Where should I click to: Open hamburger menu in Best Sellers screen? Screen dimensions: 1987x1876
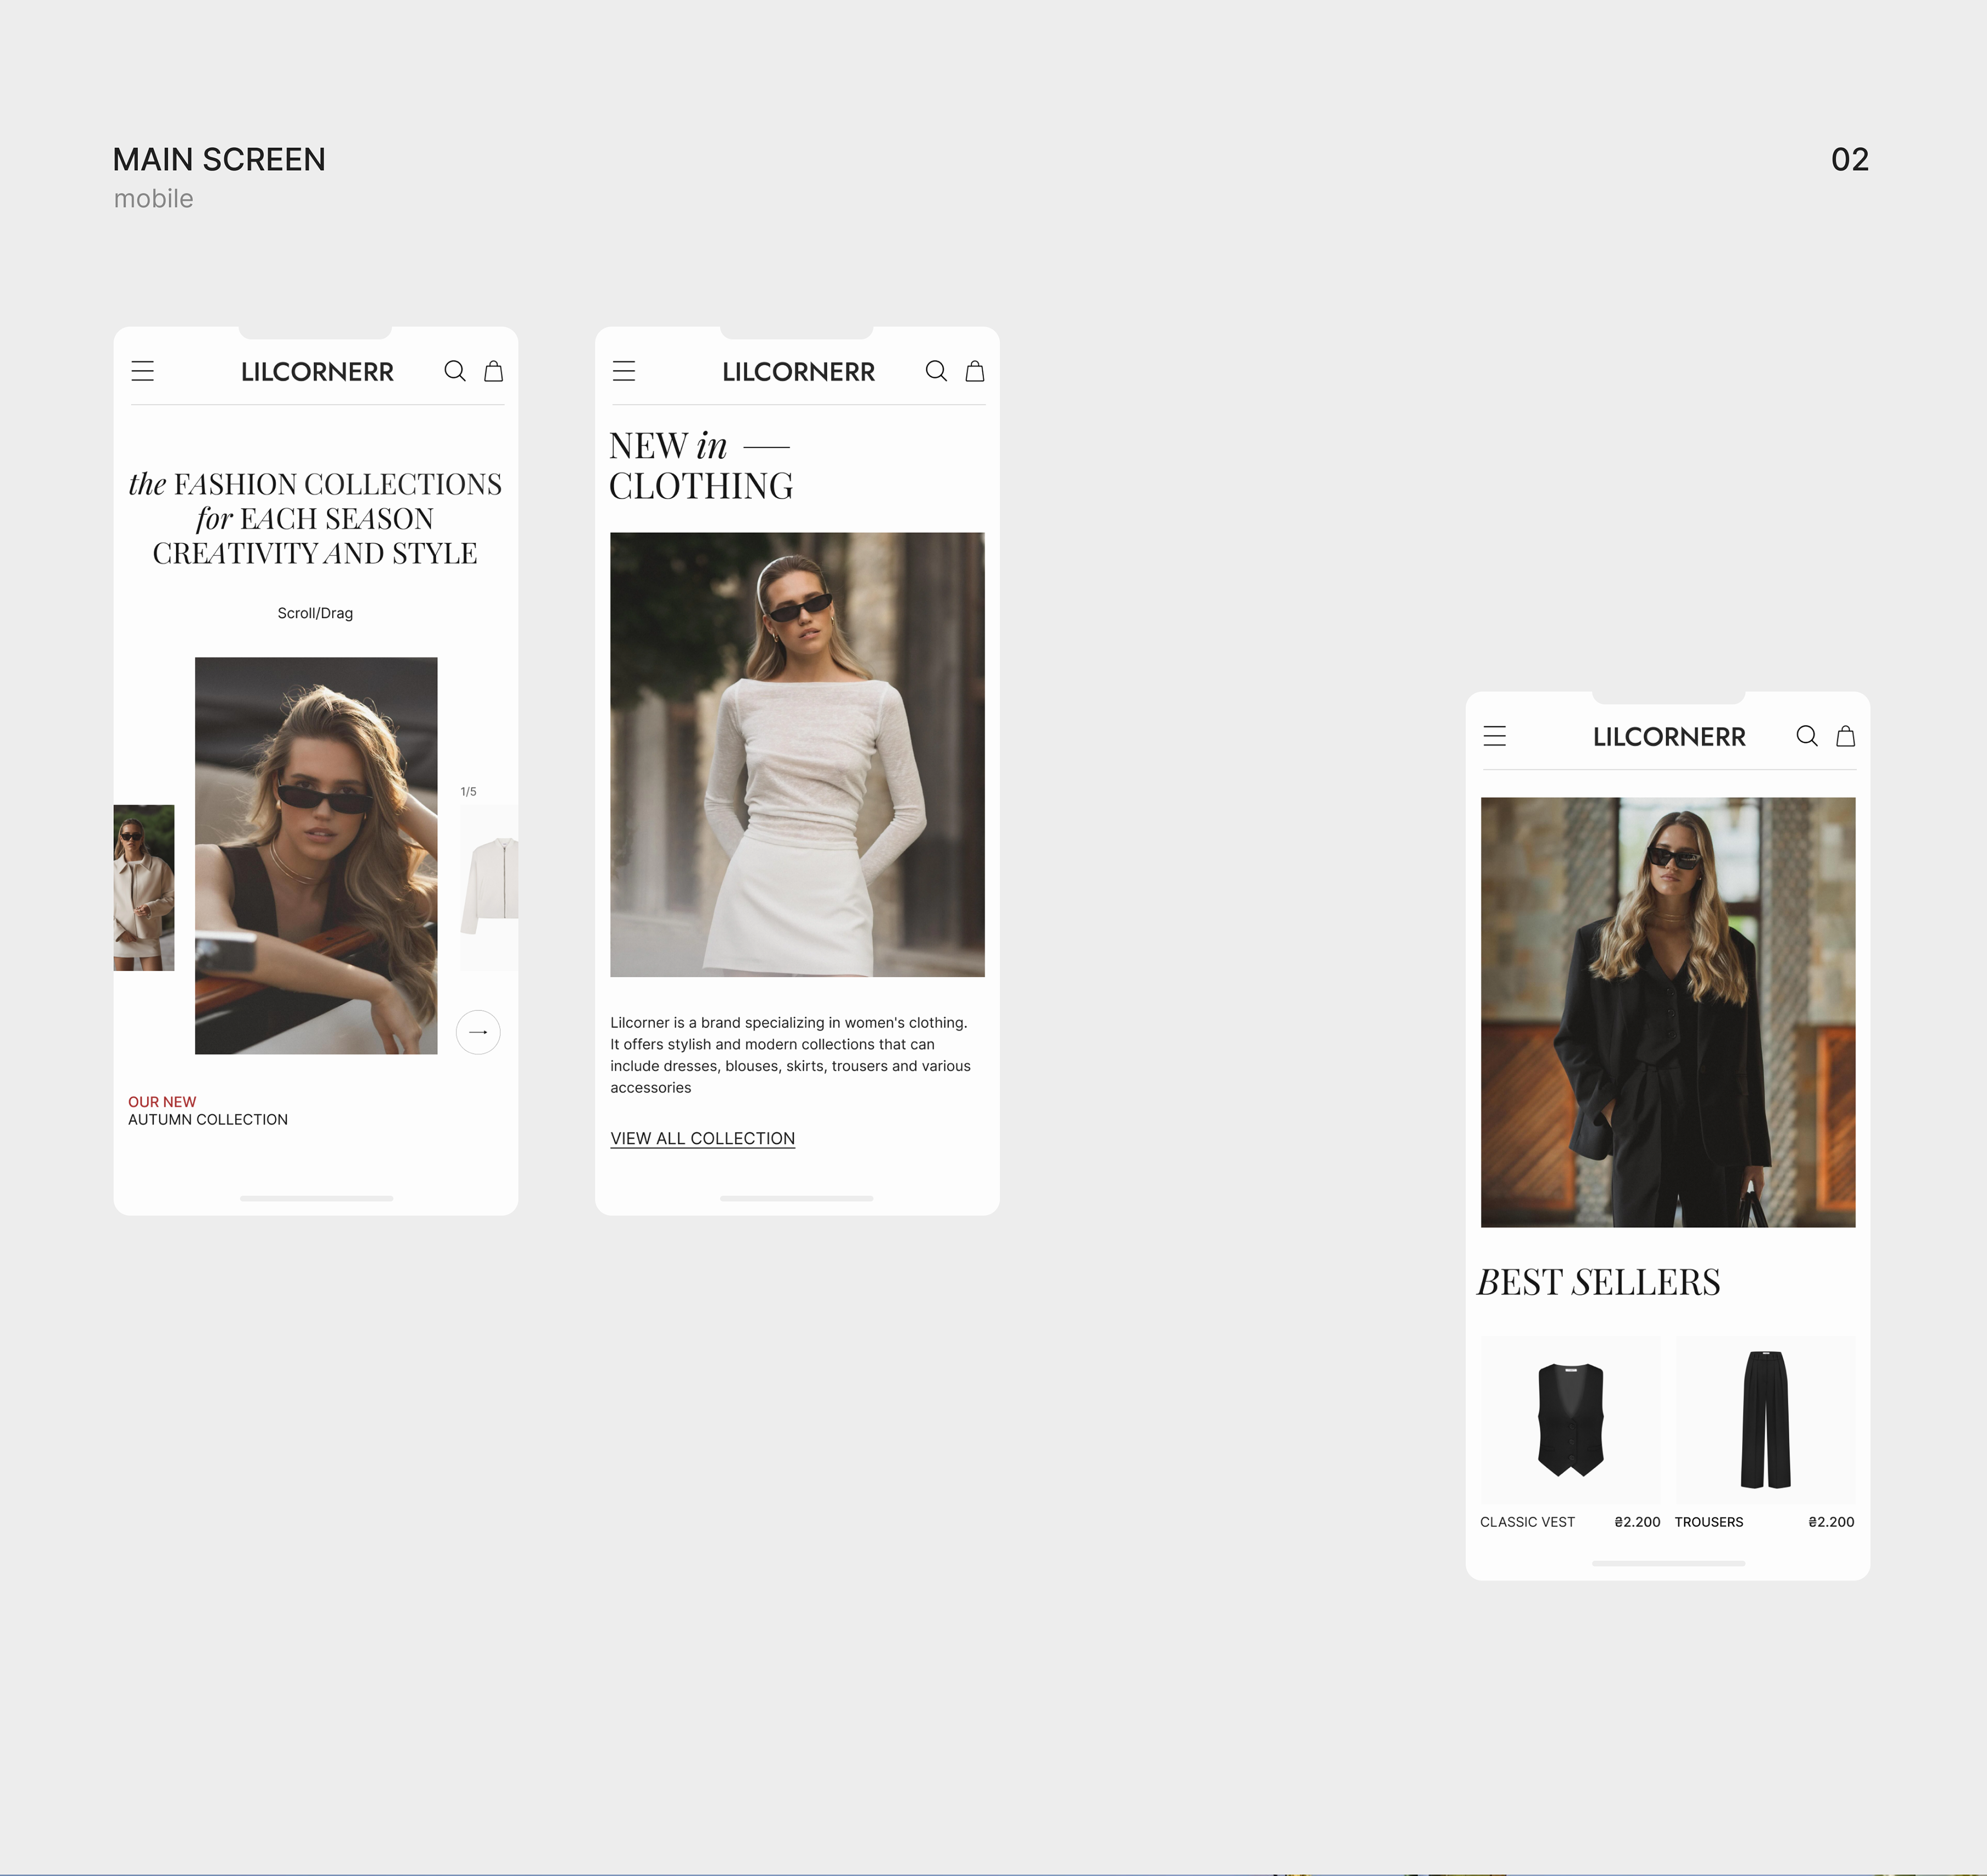coord(1495,736)
